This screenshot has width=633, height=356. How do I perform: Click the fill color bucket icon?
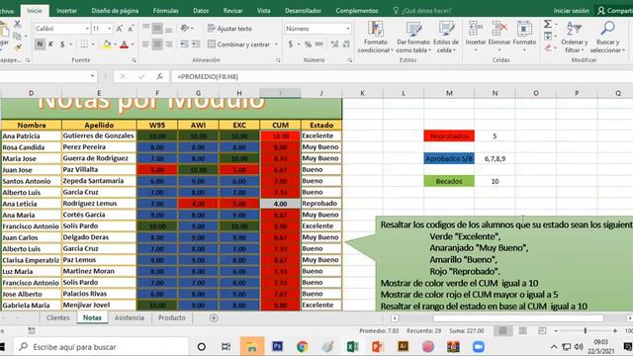click(x=107, y=44)
